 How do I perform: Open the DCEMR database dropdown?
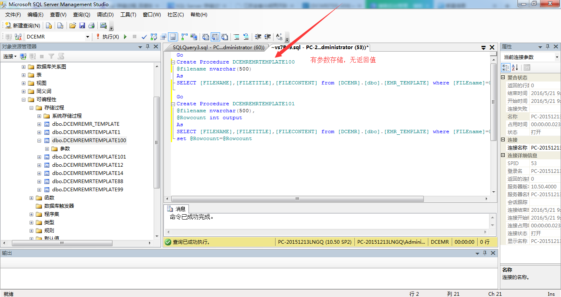87,37
